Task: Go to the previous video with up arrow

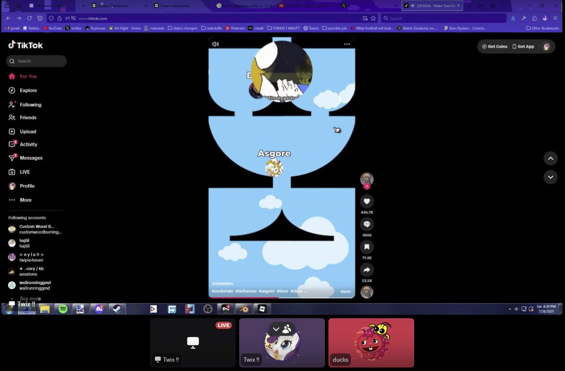Action: (550, 158)
